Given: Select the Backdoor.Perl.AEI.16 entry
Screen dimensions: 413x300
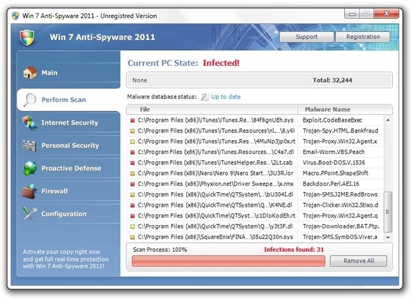Looking at the screenshot, I should click(331, 184).
